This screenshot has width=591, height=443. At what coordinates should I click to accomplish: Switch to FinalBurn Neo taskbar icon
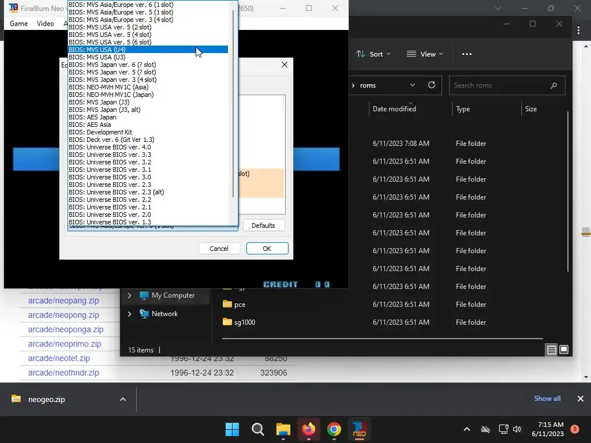[359, 429]
